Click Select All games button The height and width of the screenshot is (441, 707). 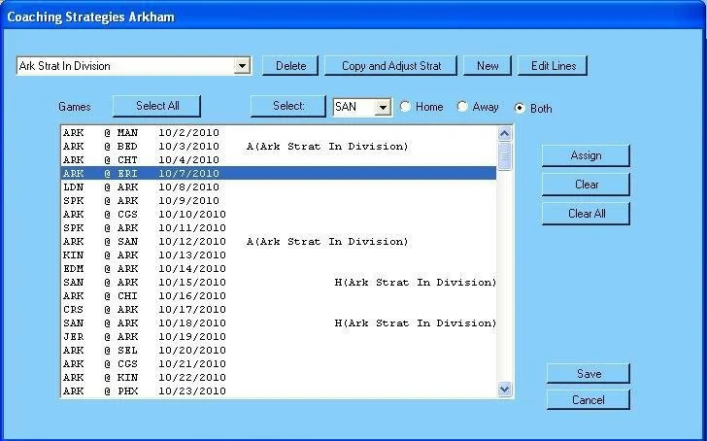pos(156,106)
